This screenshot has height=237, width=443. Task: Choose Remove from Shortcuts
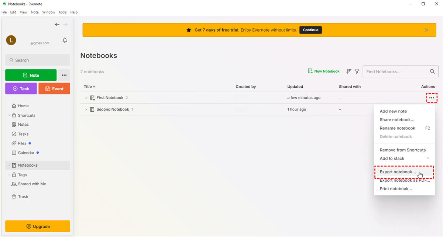[x=404, y=150]
